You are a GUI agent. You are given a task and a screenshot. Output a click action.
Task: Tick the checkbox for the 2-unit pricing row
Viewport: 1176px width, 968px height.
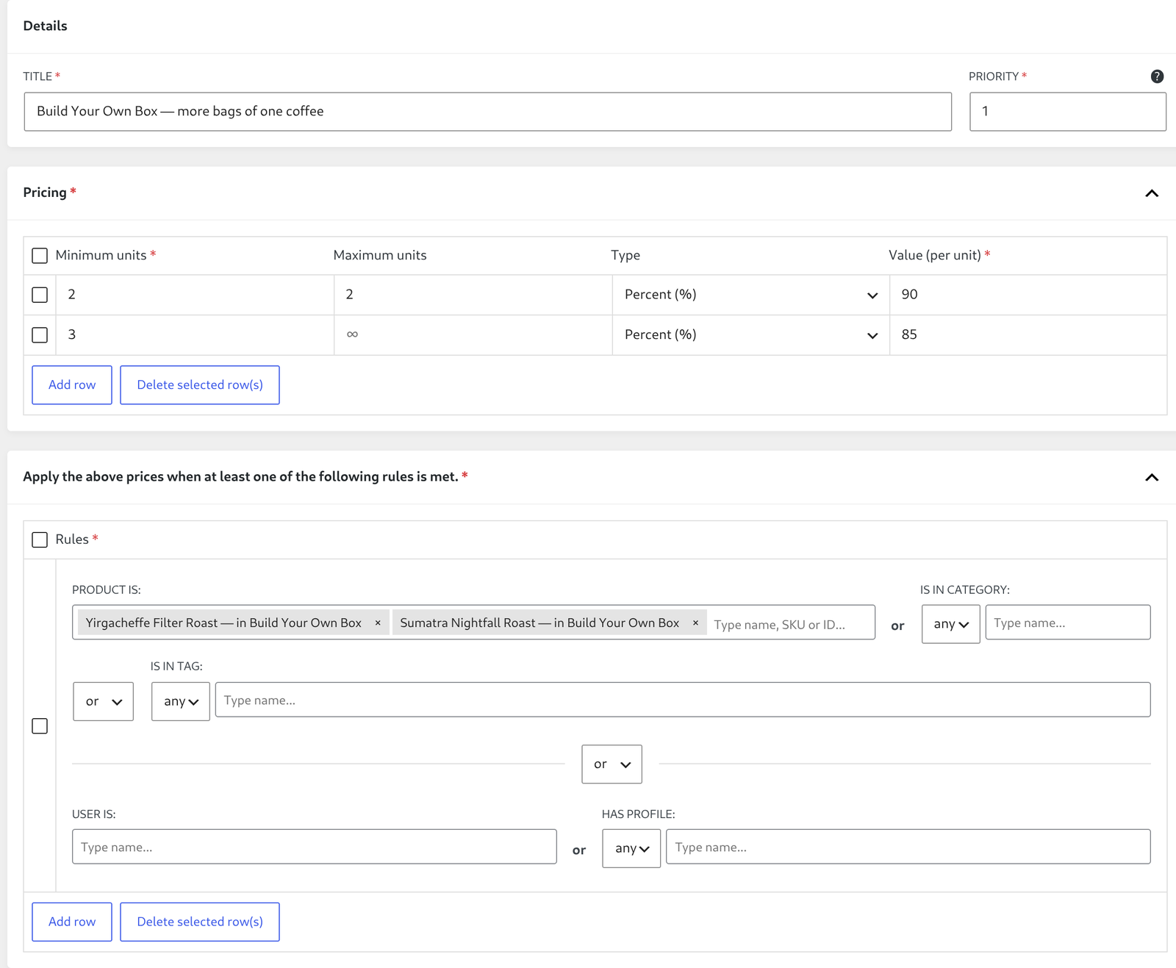40,295
